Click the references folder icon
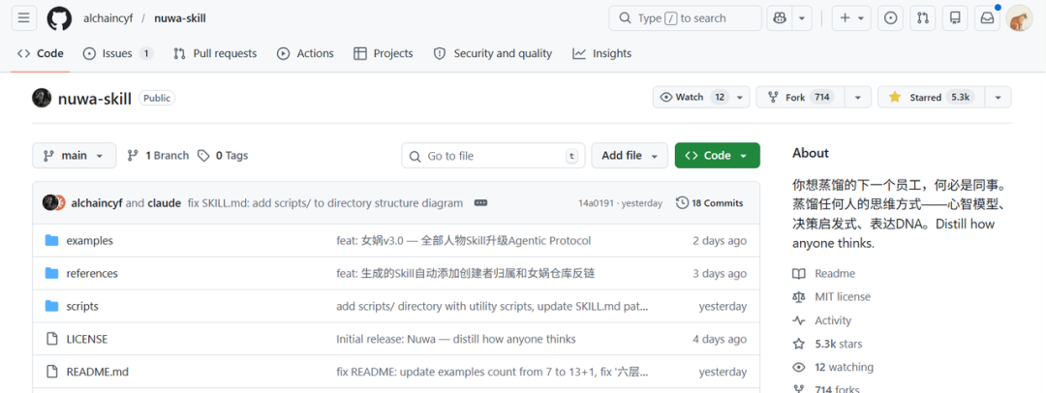Image resolution: width=1046 pixels, height=393 pixels. (51, 273)
